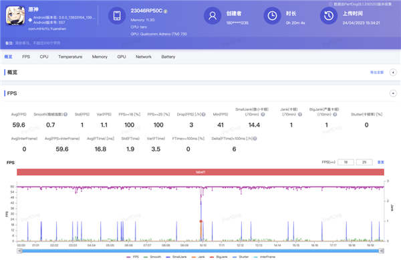The image size is (401, 260).
Task: Click the 导出全部 export all link
Action: (x=377, y=73)
